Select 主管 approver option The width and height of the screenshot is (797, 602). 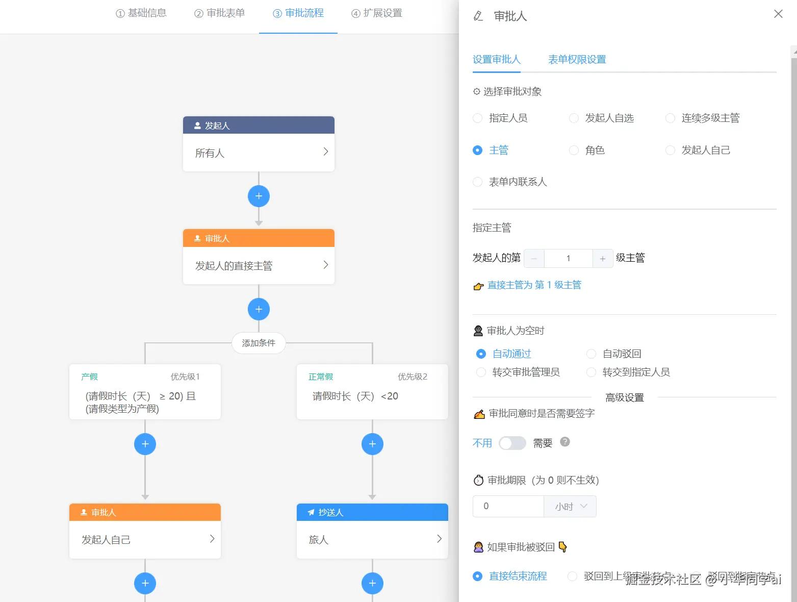point(491,150)
